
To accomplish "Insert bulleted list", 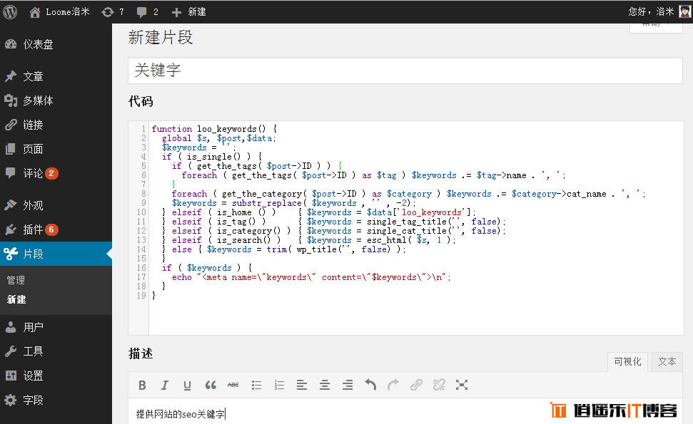I will 256,386.
